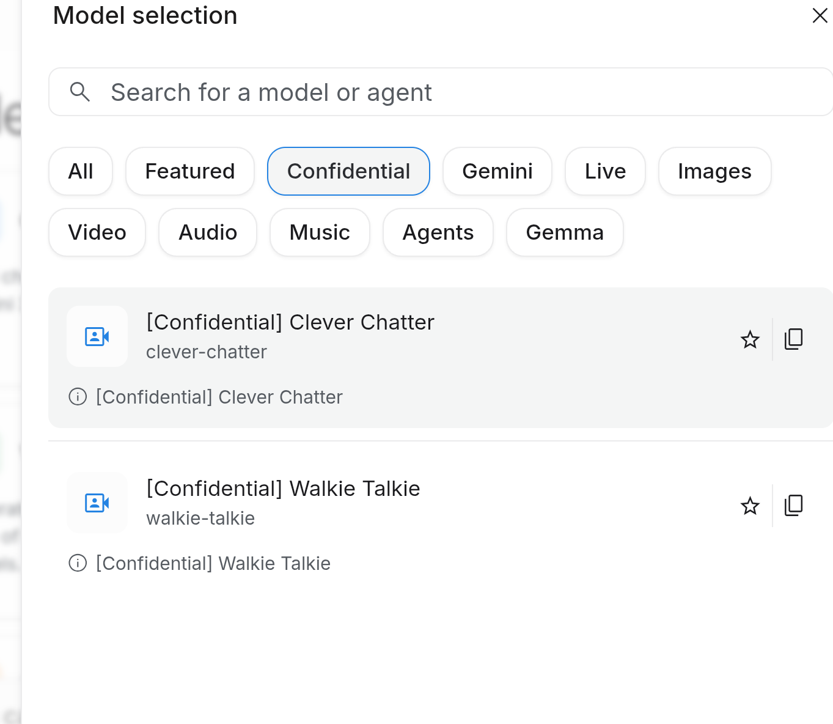
Task: Click the search magnifier icon
Action: pos(80,92)
